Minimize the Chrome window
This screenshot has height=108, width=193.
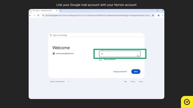coord(152,10)
